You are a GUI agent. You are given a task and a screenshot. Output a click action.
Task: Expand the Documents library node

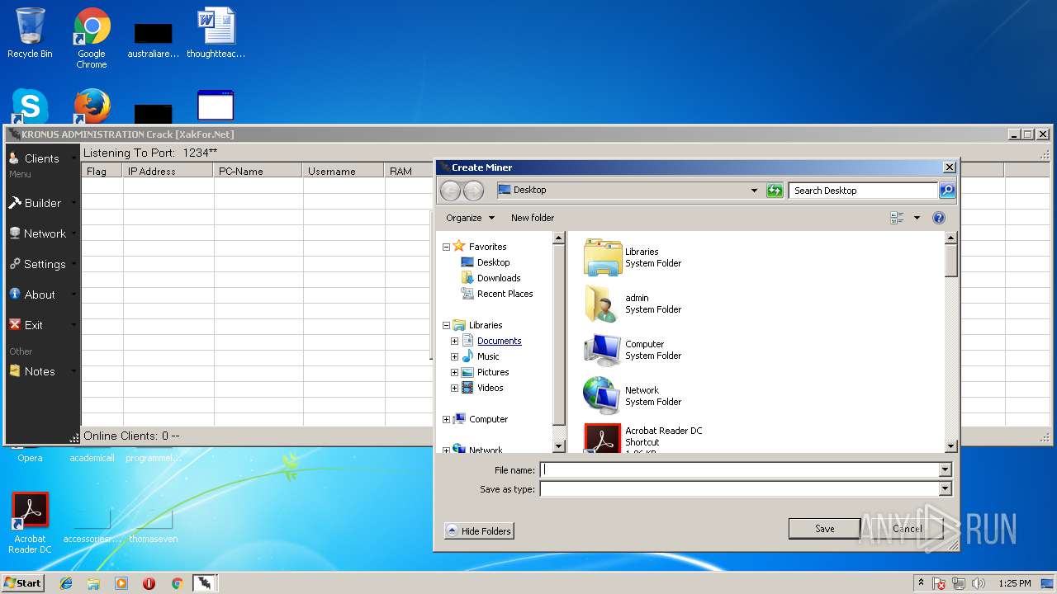[454, 341]
